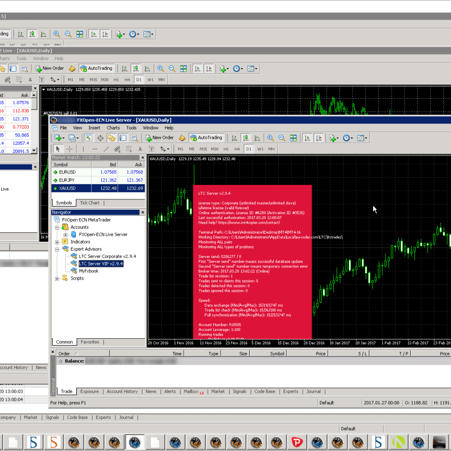Image resolution: width=451 pixels, height=451 pixels.
Task: Open MetaEditor from the 2 Live window toolbar
Action: click(72, 69)
